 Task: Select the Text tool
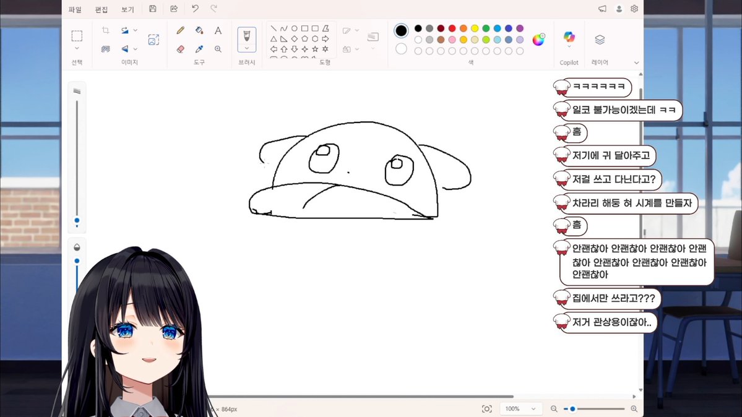point(218,30)
